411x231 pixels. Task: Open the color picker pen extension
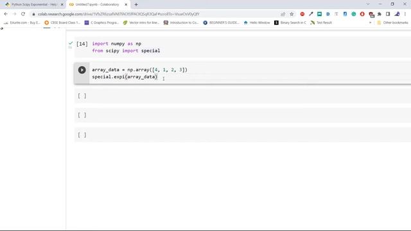point(311,14)
